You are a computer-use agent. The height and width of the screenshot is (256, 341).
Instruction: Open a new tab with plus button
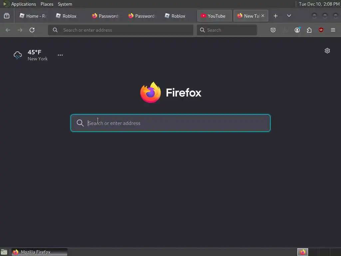pyautogui.click(x=275, y=16)
